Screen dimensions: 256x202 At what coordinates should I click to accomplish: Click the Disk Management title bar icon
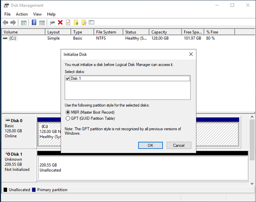click(x=6, y=5)
